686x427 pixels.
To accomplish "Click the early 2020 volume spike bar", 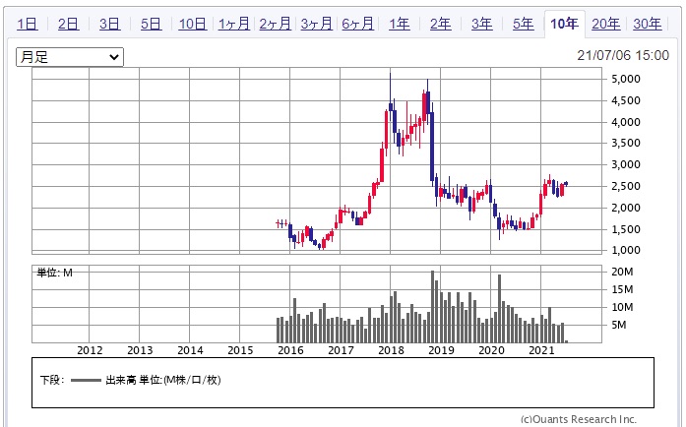I will [x=499, y=308].
